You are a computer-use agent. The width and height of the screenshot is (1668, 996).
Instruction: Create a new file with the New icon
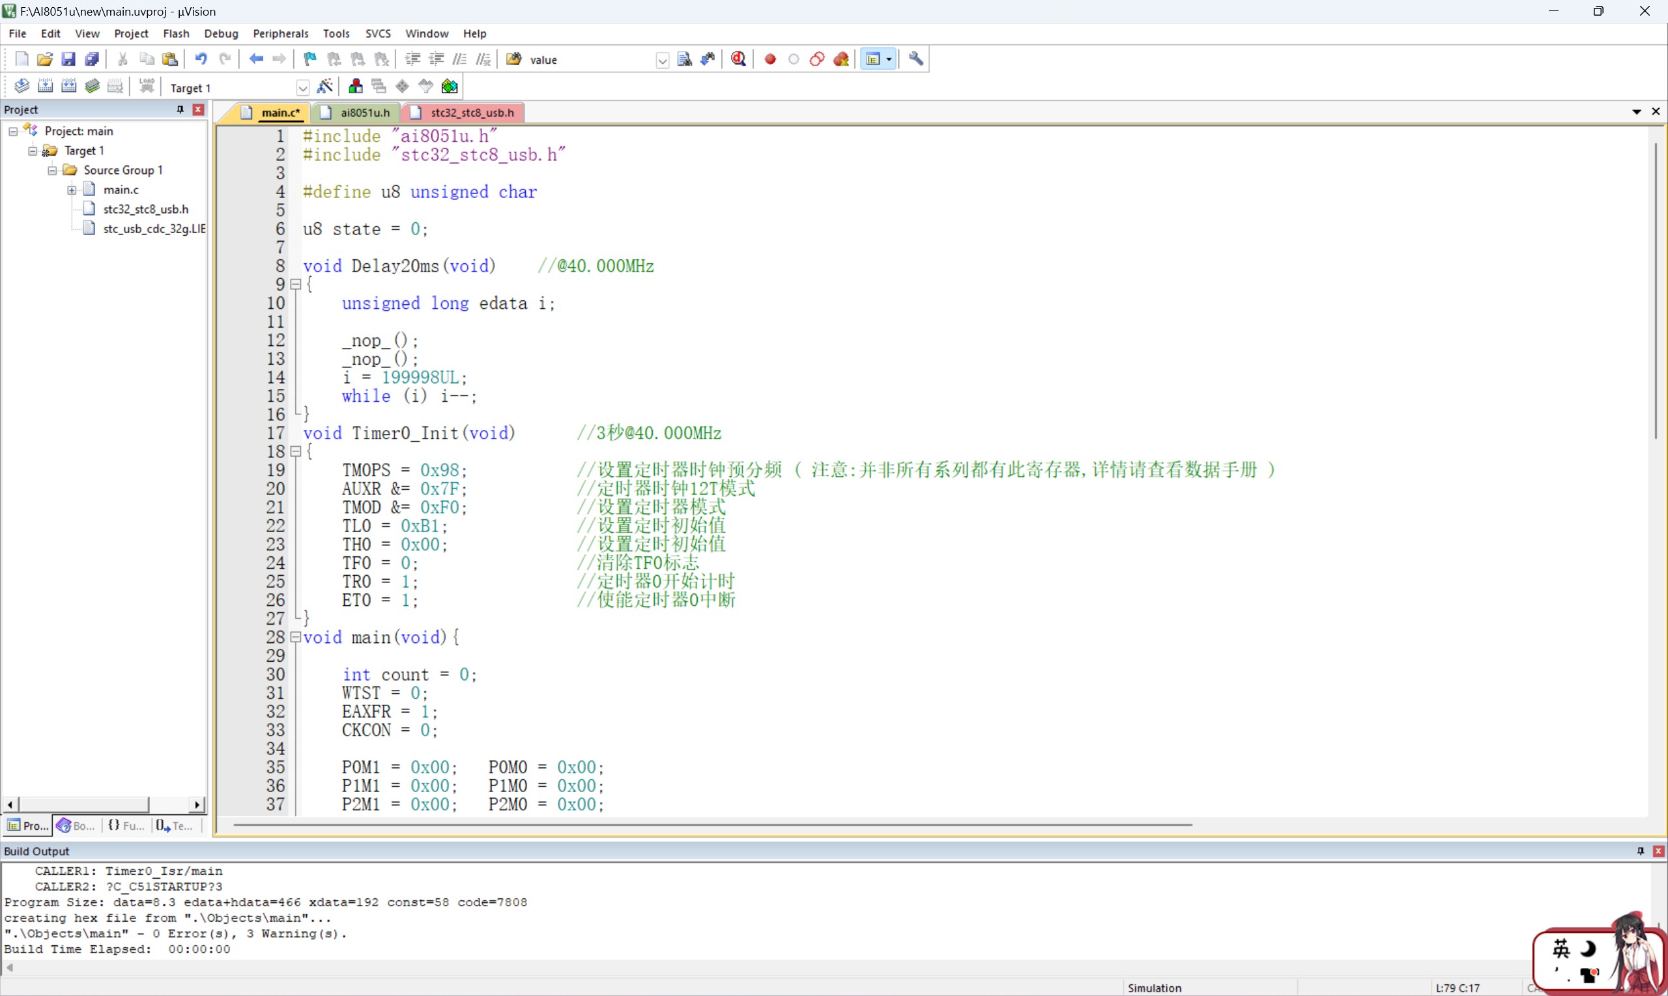(x=22, y=59)
